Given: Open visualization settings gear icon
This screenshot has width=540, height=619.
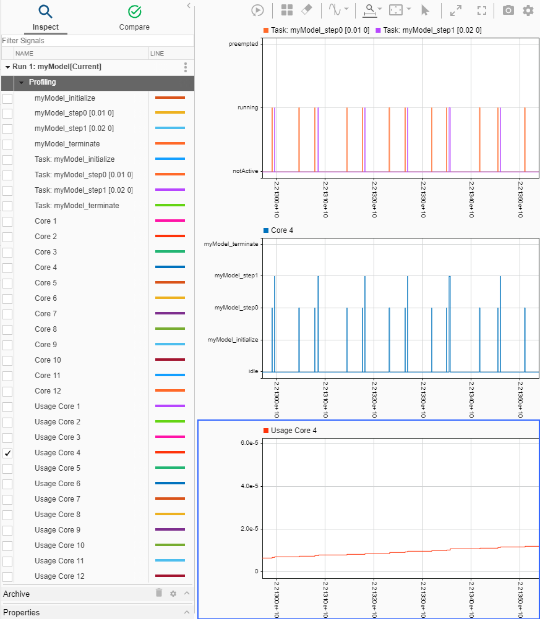Looking at the screenshot, I should [x=528, y=10].
